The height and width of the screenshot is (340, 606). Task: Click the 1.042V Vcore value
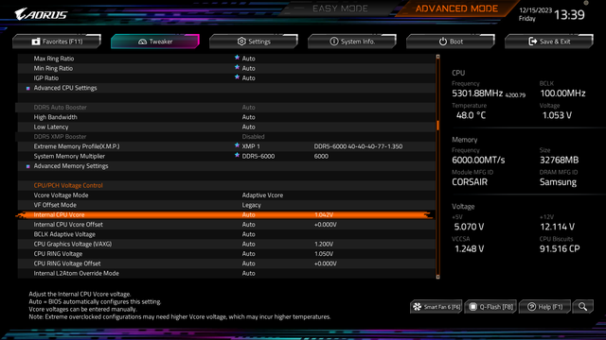(x=324, y=214)
